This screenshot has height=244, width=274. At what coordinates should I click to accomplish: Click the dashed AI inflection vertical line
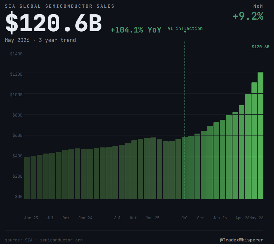coord(185,120)
